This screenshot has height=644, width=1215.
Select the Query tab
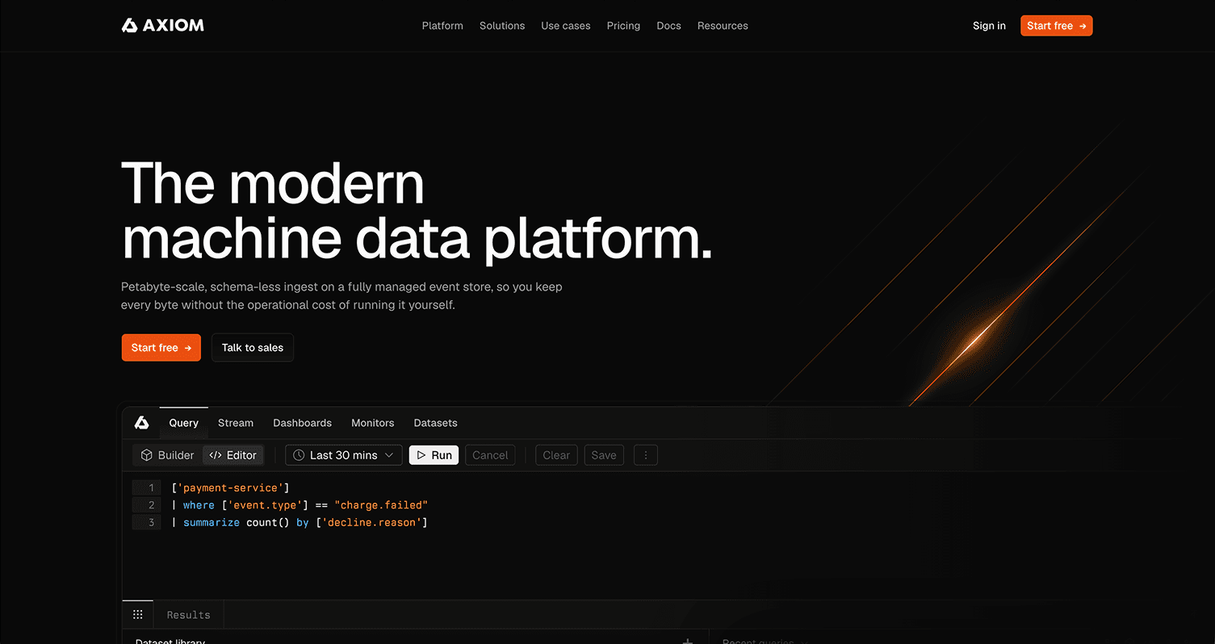(x=183, y=423)
